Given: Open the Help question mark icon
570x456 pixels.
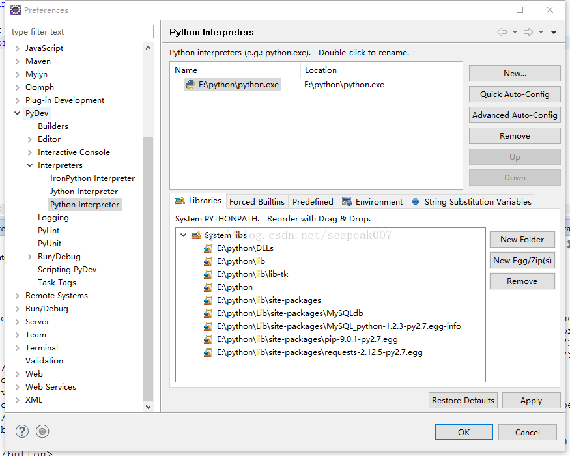Looking at the screenshot, I should pyautogui.click(x=22, y=431).
